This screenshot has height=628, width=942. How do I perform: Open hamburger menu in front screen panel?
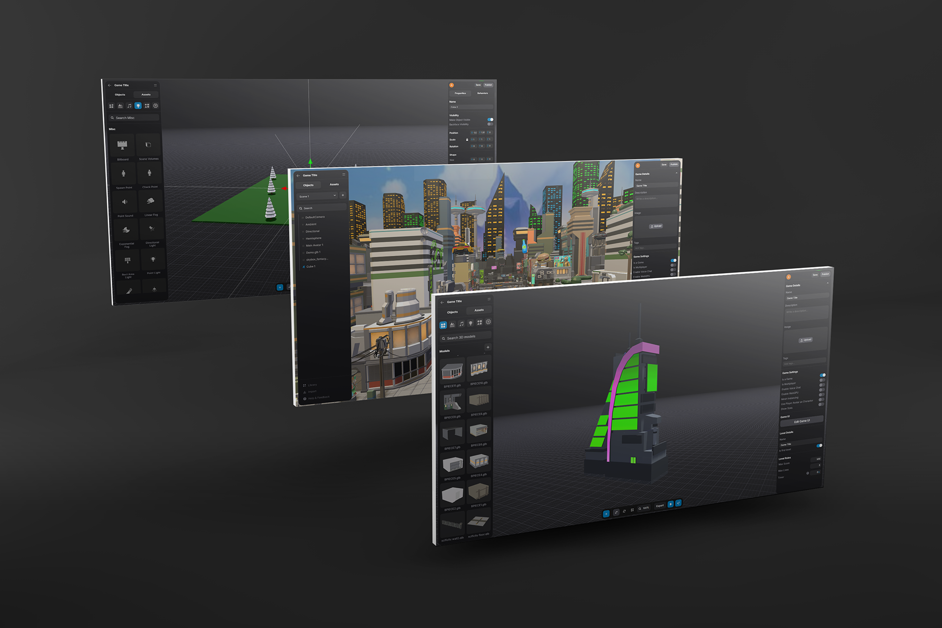click(x=489, y=299)
